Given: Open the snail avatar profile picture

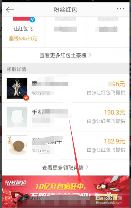Looking at the screenshot, I should coord(17,146).
